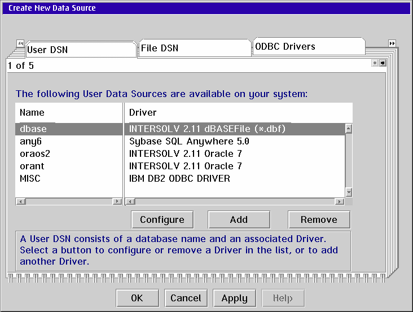Click the Driver list horizontal scrollbar track

tap(235, 201)
